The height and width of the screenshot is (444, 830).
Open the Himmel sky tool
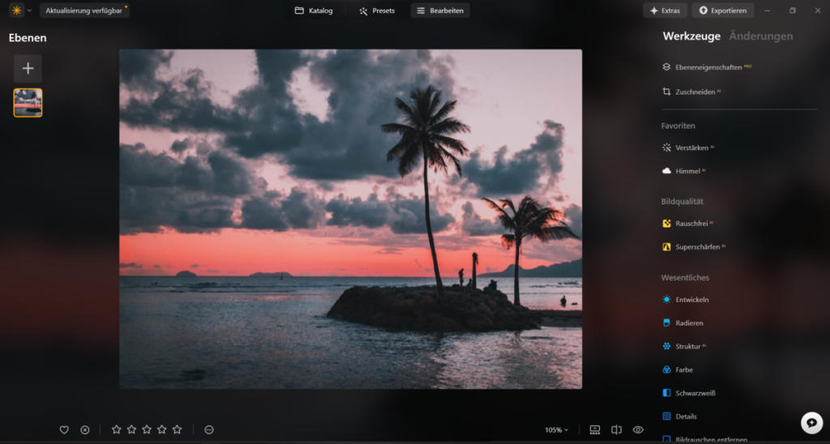(684, 171)
